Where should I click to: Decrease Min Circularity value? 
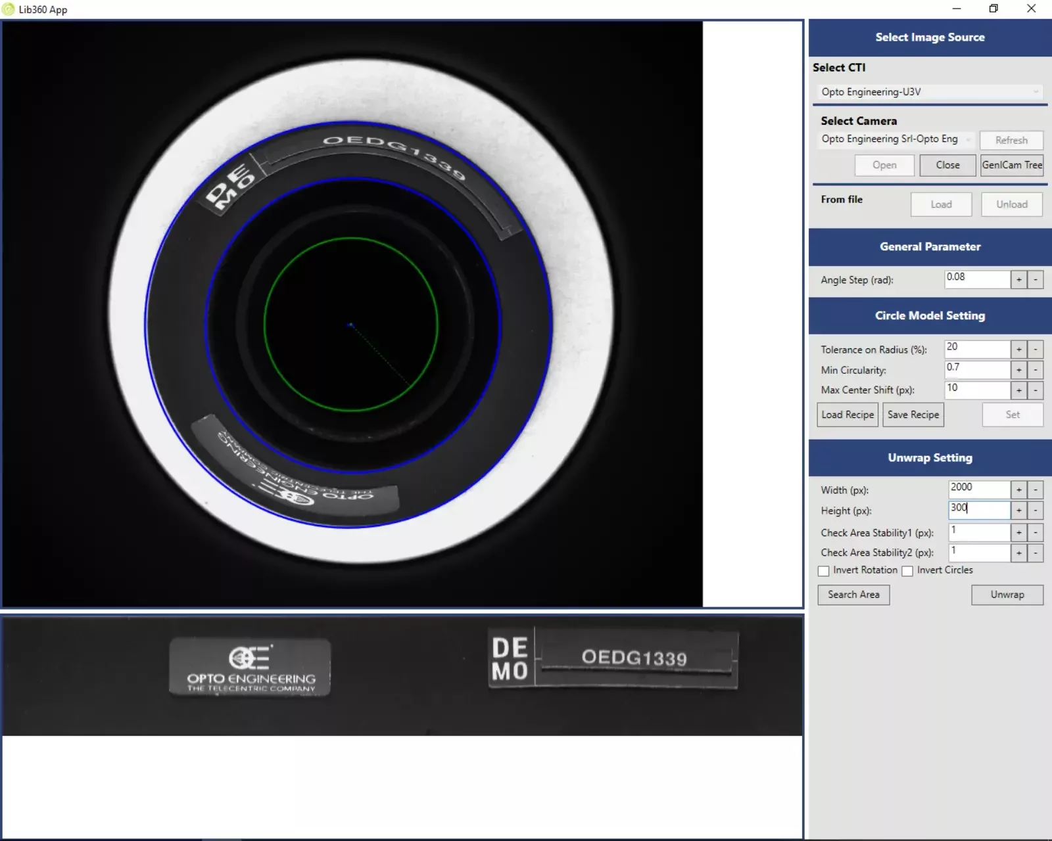tap(1036, 370)
